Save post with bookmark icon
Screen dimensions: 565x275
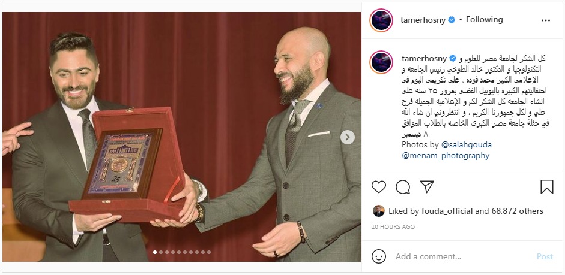tap(546, 187)
